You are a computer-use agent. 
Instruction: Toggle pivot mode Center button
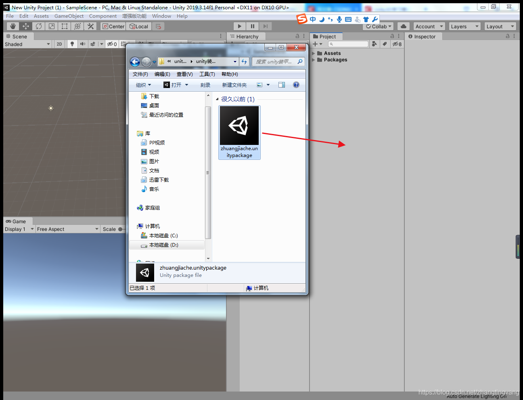pyautogui.click(x=113, y=26)
